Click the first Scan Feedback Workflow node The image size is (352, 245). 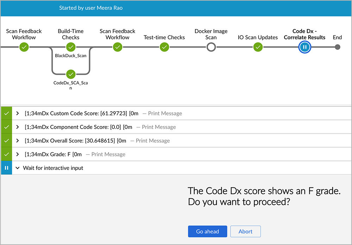24,47
